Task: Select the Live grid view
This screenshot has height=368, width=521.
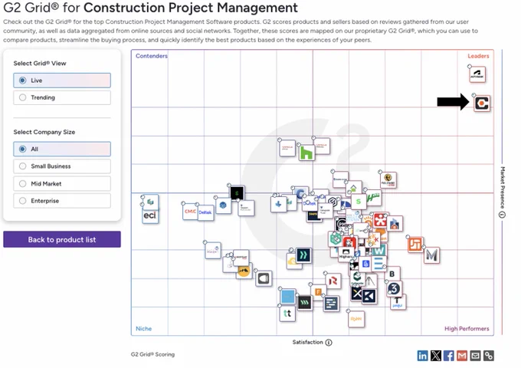Action: 62,80
